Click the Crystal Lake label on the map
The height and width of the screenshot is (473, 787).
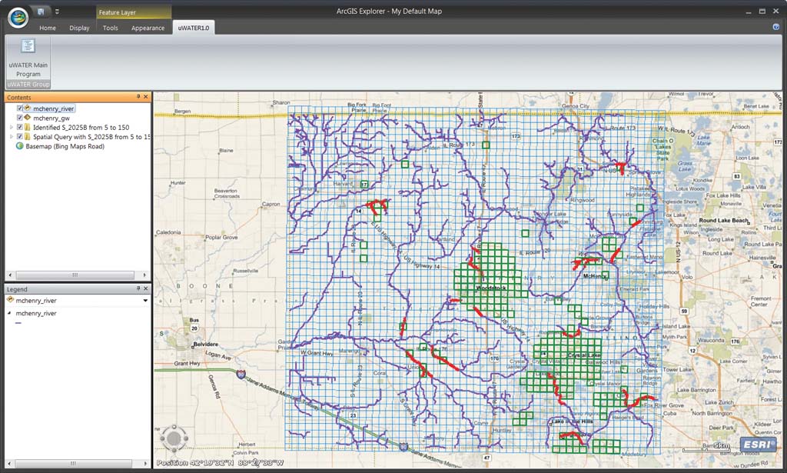(x=584, y=355)
